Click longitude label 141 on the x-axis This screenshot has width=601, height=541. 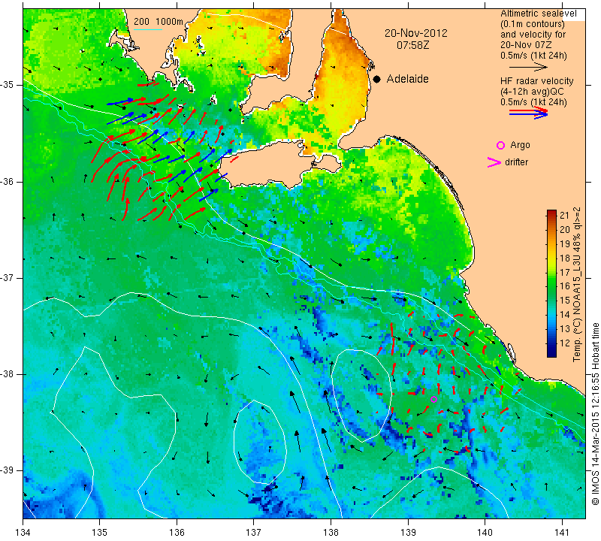point(562,533)
